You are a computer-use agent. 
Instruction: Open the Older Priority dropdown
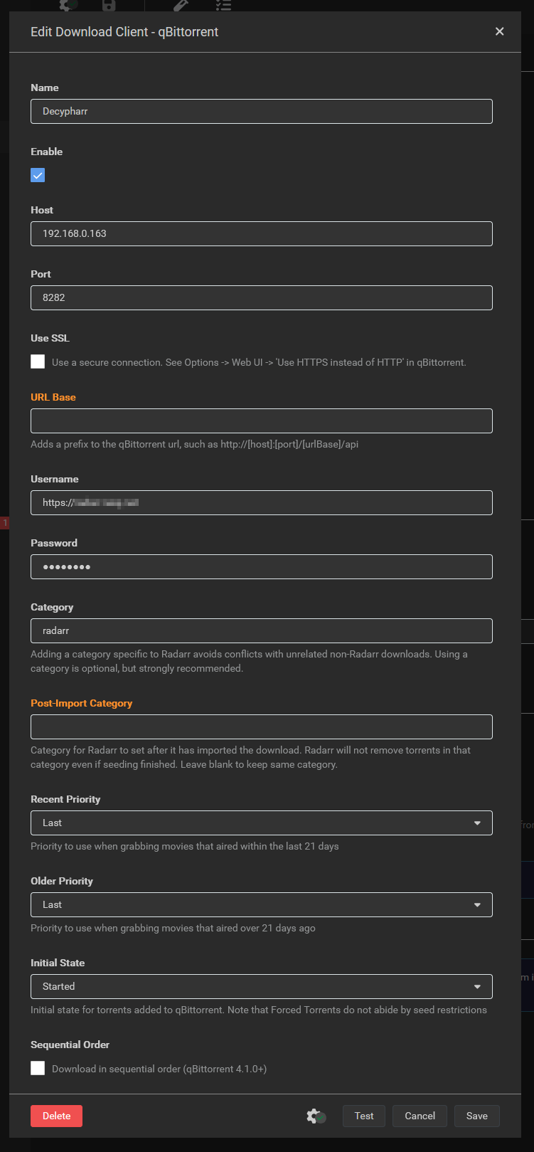(262, 904)
